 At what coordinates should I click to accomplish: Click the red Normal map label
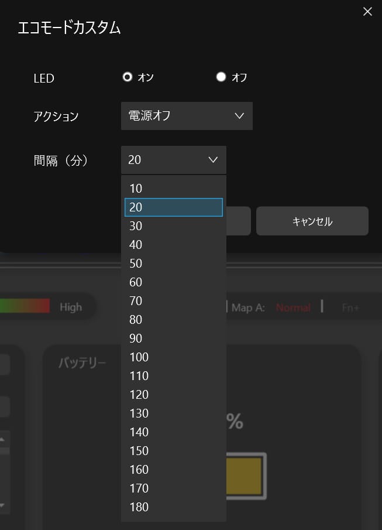(293, 307)
